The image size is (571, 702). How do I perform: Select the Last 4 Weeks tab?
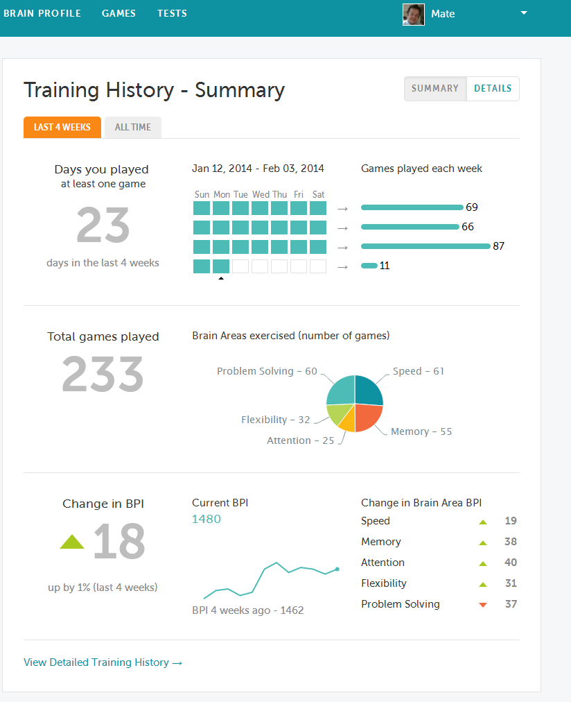pyautogui.click(x=62, y=127)
